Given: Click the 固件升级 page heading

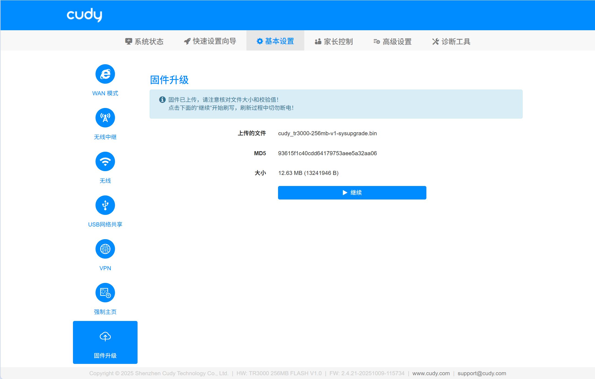Looking at the screenshot, I should pyautogui.click(x=169, y=80).
